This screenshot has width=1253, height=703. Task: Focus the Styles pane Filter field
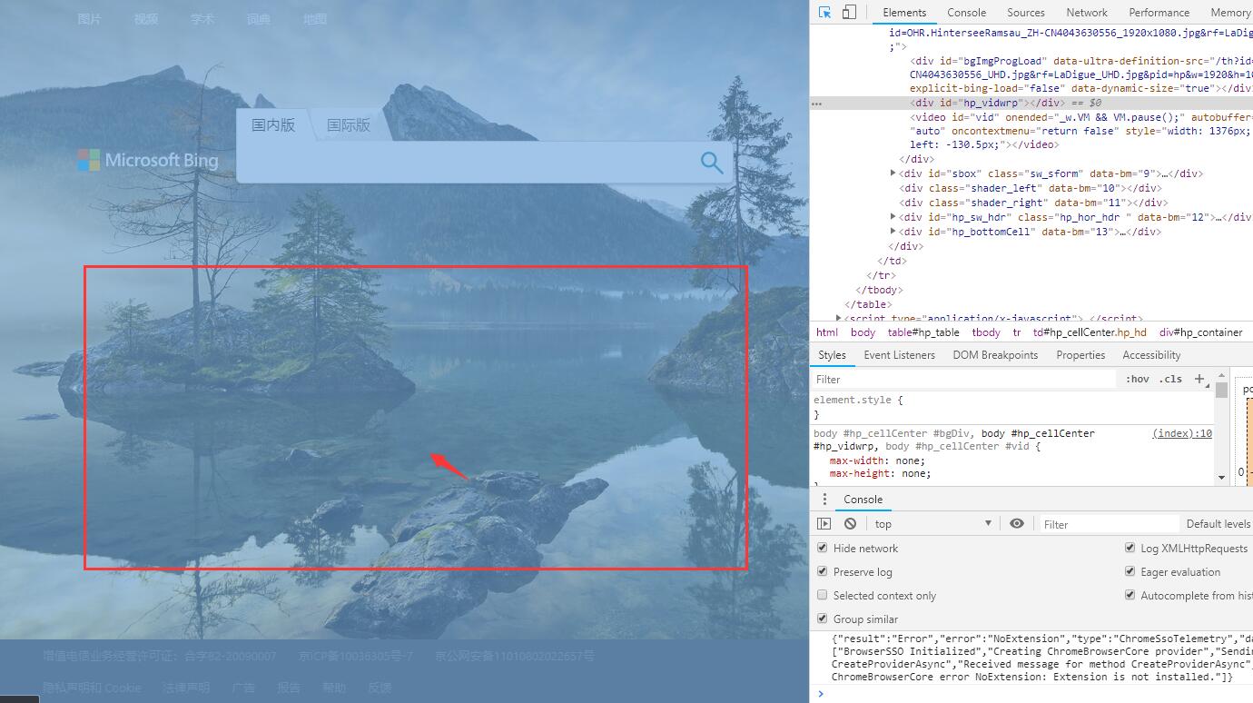pos(962,379)
